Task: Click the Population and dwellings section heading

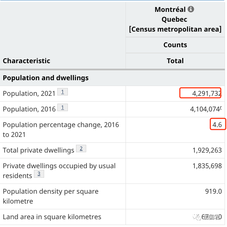Action: pyautogui.click(x=45, y=78)
